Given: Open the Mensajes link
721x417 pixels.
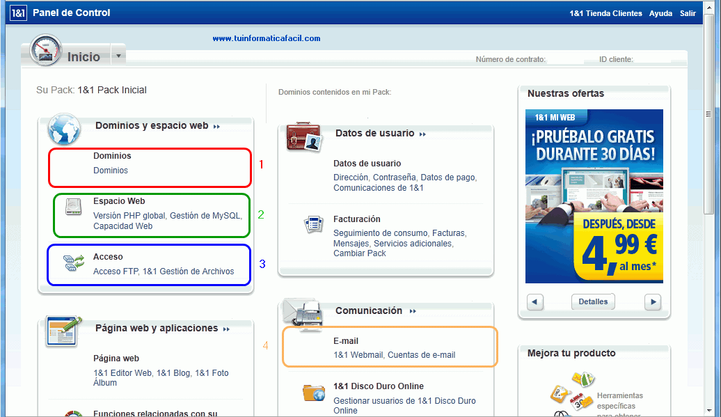Looking at the screenshot, I should pos(351,243).
